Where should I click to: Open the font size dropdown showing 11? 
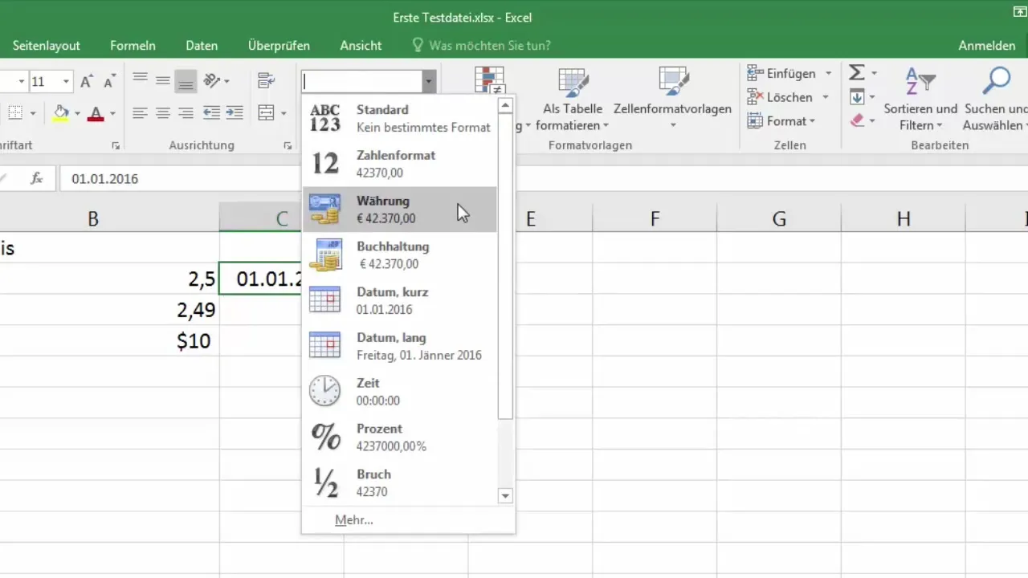(66, 81)
